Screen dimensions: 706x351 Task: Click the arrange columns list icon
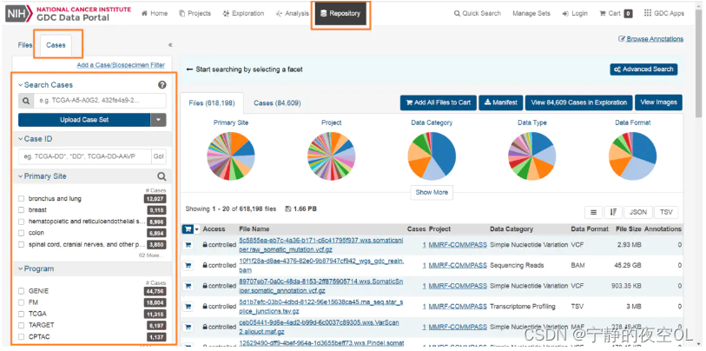coord(593,212)
